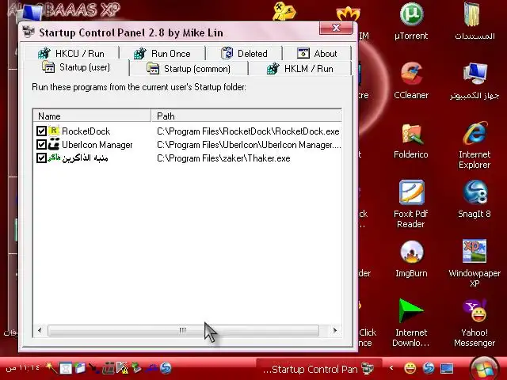Click the Startup Control Panel taskbar button
Viewport: 507px width, 380px height.
(x=319, y=369)
